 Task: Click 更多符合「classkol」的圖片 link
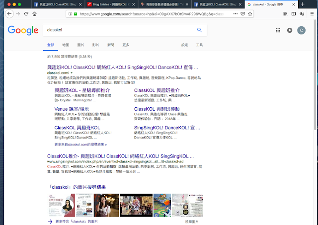pyautogui.click(x=77, y=222)
